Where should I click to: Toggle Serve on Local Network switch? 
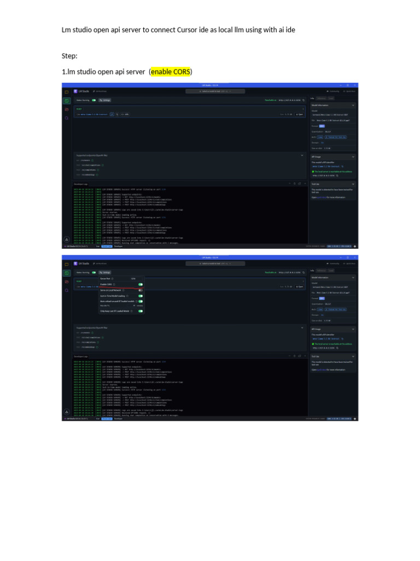point(141,290)
